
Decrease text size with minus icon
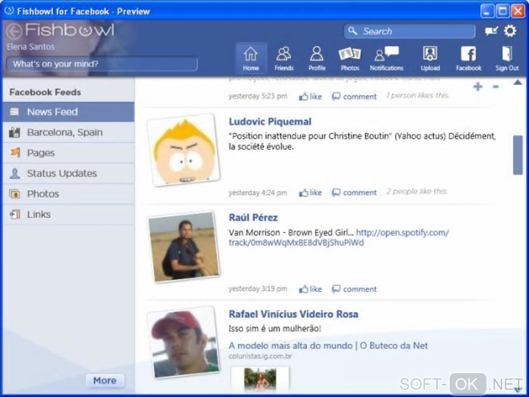tap(495, 87)
